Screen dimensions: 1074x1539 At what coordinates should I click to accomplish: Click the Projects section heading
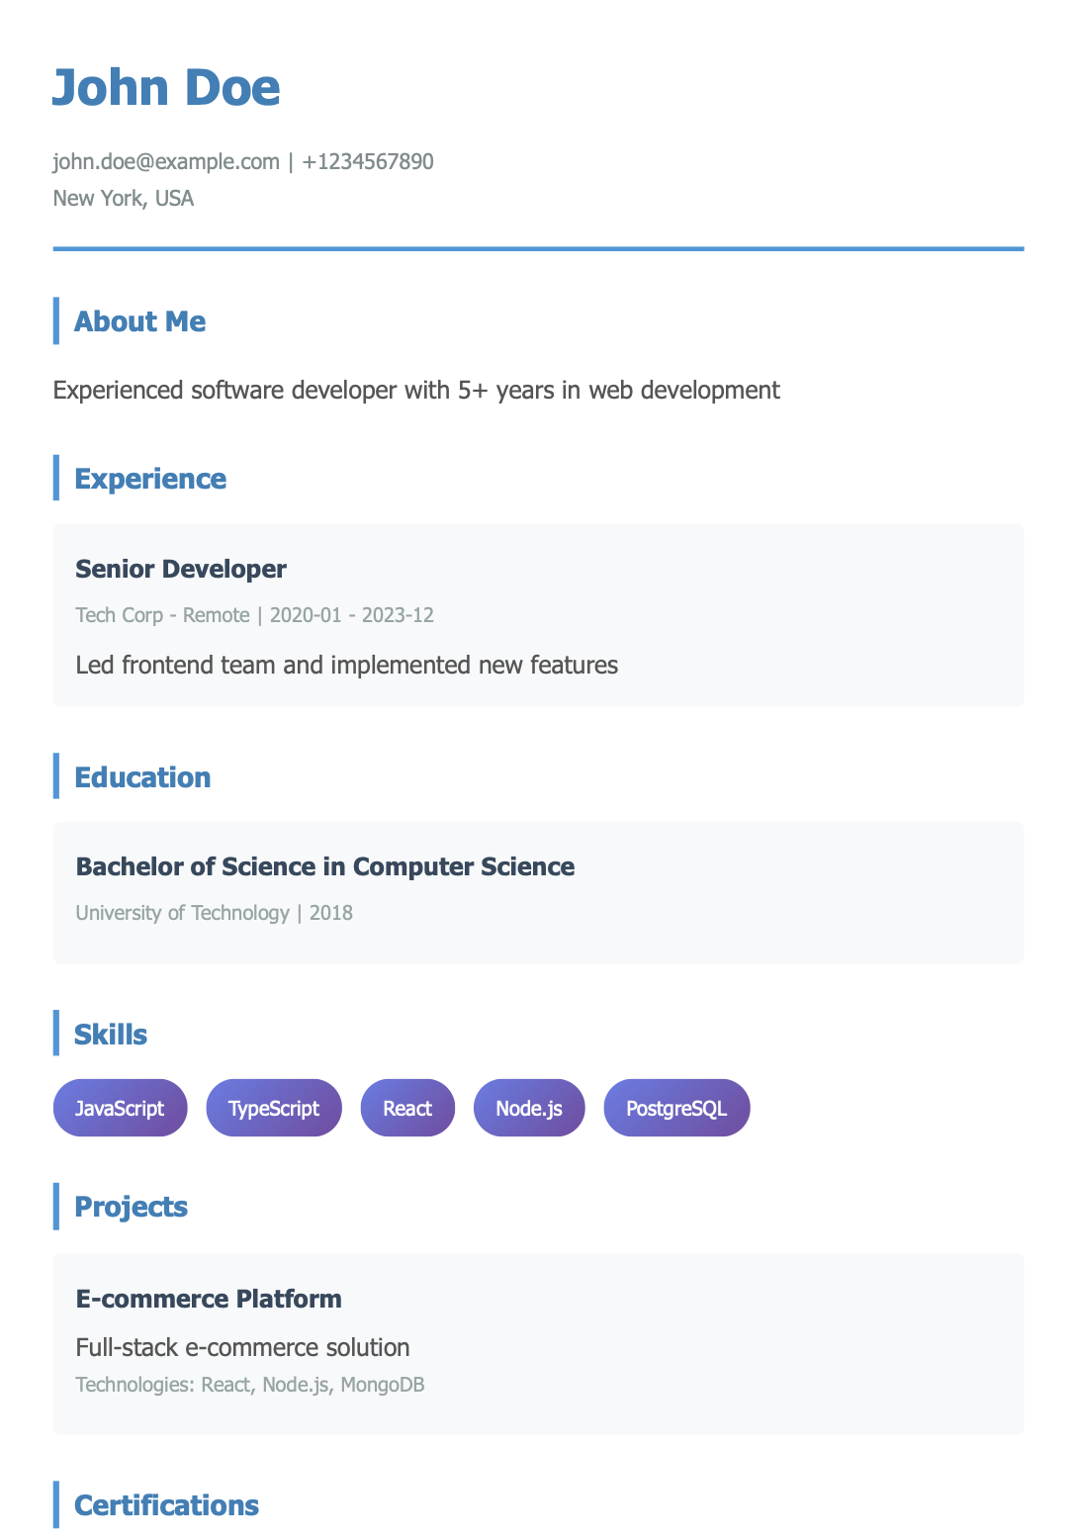point(131,1207)
